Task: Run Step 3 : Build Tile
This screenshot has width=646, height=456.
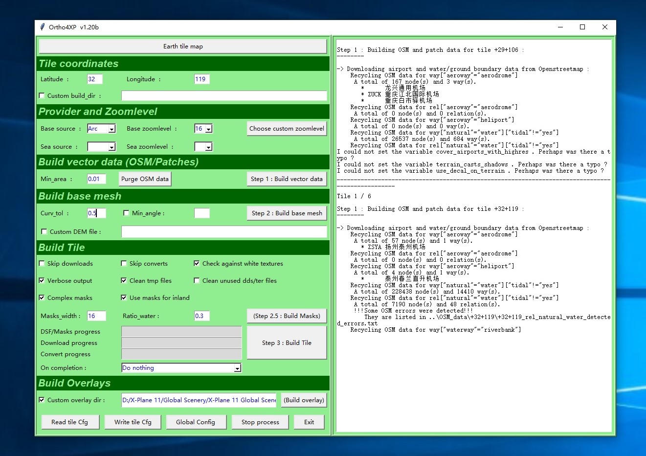Action: (287, 343)
